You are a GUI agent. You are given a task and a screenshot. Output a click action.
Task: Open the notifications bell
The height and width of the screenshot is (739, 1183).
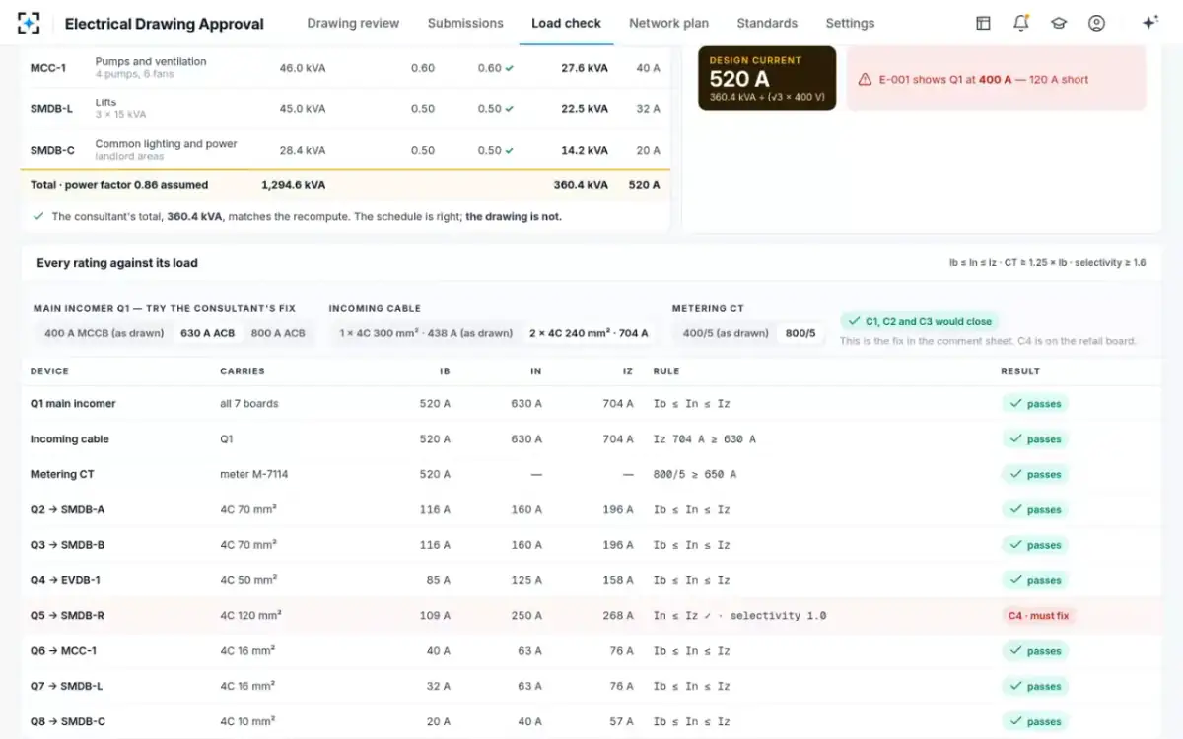tap(1021, 23)
